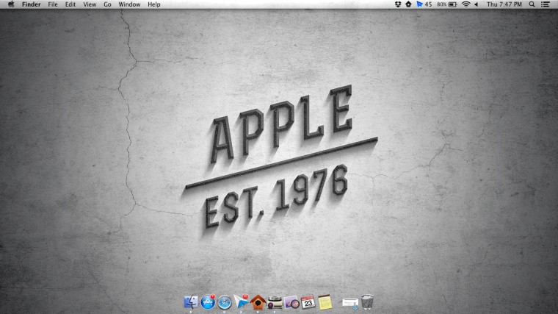Open the Downloads stack in the Dock
558x314 pixels.
pyautogui.click(x=350, y=303)
